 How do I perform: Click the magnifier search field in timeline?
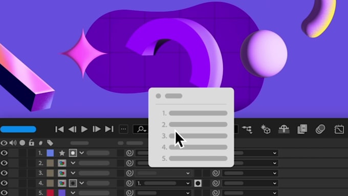pos(141,129)
